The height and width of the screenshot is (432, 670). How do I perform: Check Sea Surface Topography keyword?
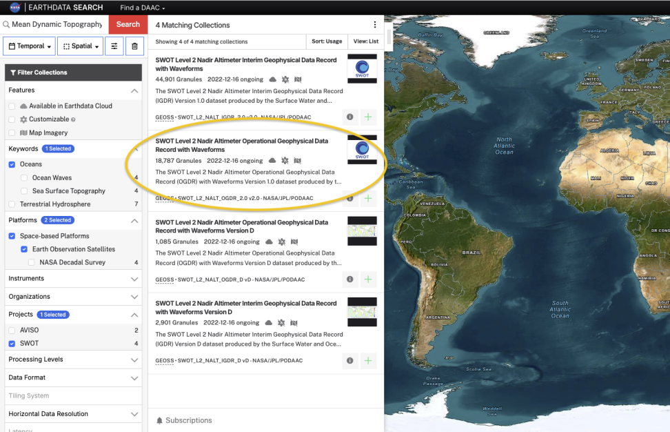click(x=24, y=190)
